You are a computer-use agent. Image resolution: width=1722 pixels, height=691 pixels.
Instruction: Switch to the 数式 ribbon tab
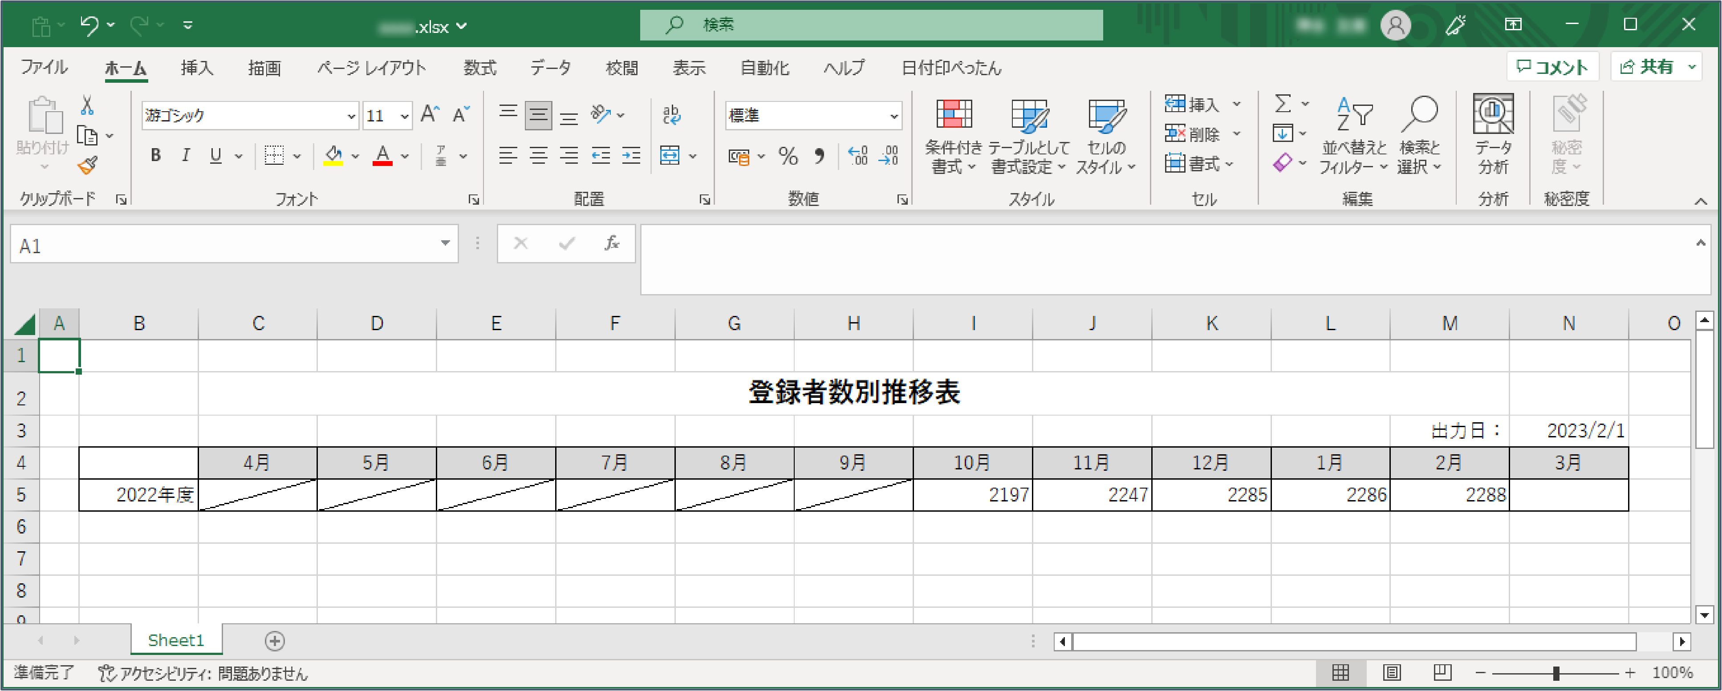click(x=480, y=68)
